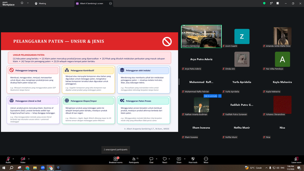The width and height of the screenshot is (304, 171).
Task: Click the taskbar volume speaker icon
Action: click(x=278, y=168)
